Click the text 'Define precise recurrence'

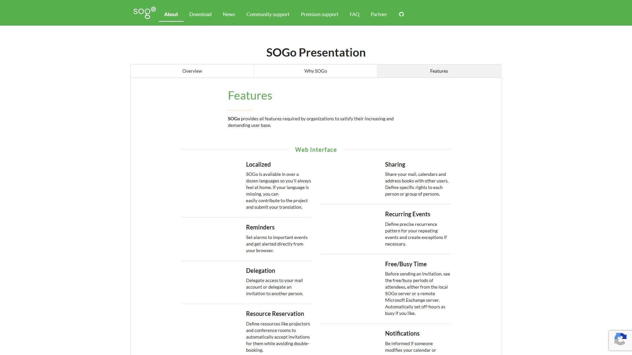pos(411,224)
